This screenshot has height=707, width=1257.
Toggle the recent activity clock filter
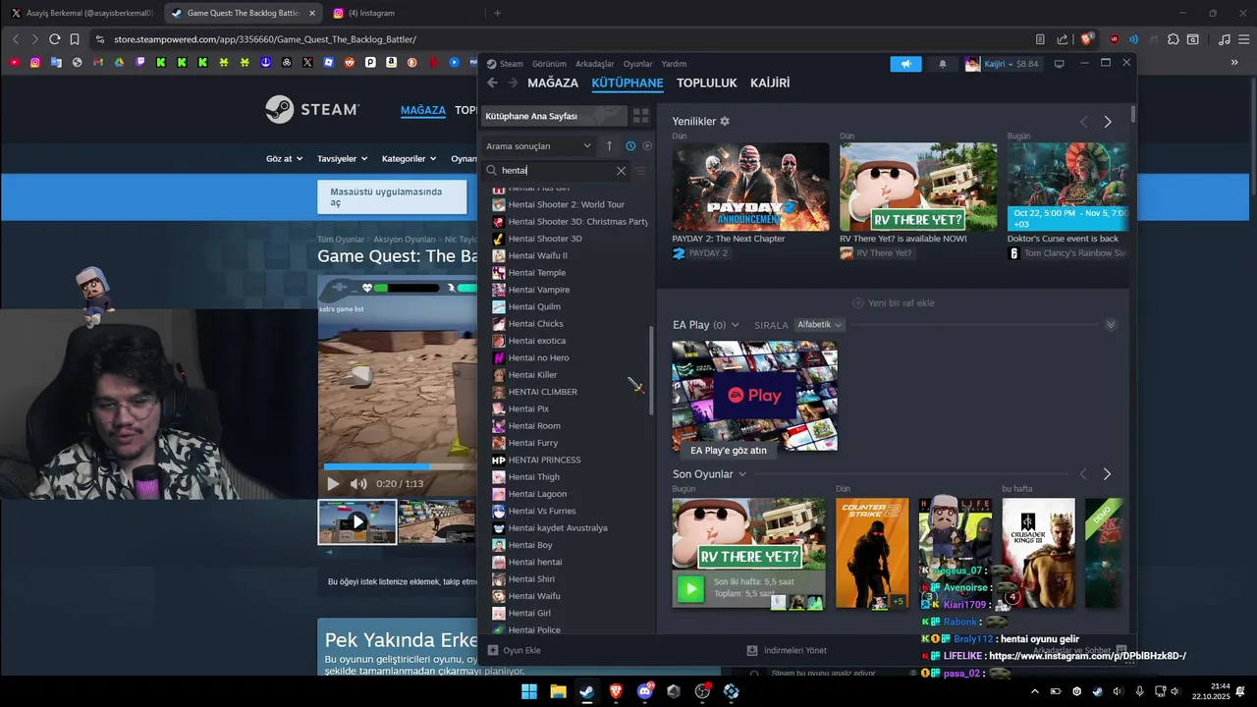630,145
